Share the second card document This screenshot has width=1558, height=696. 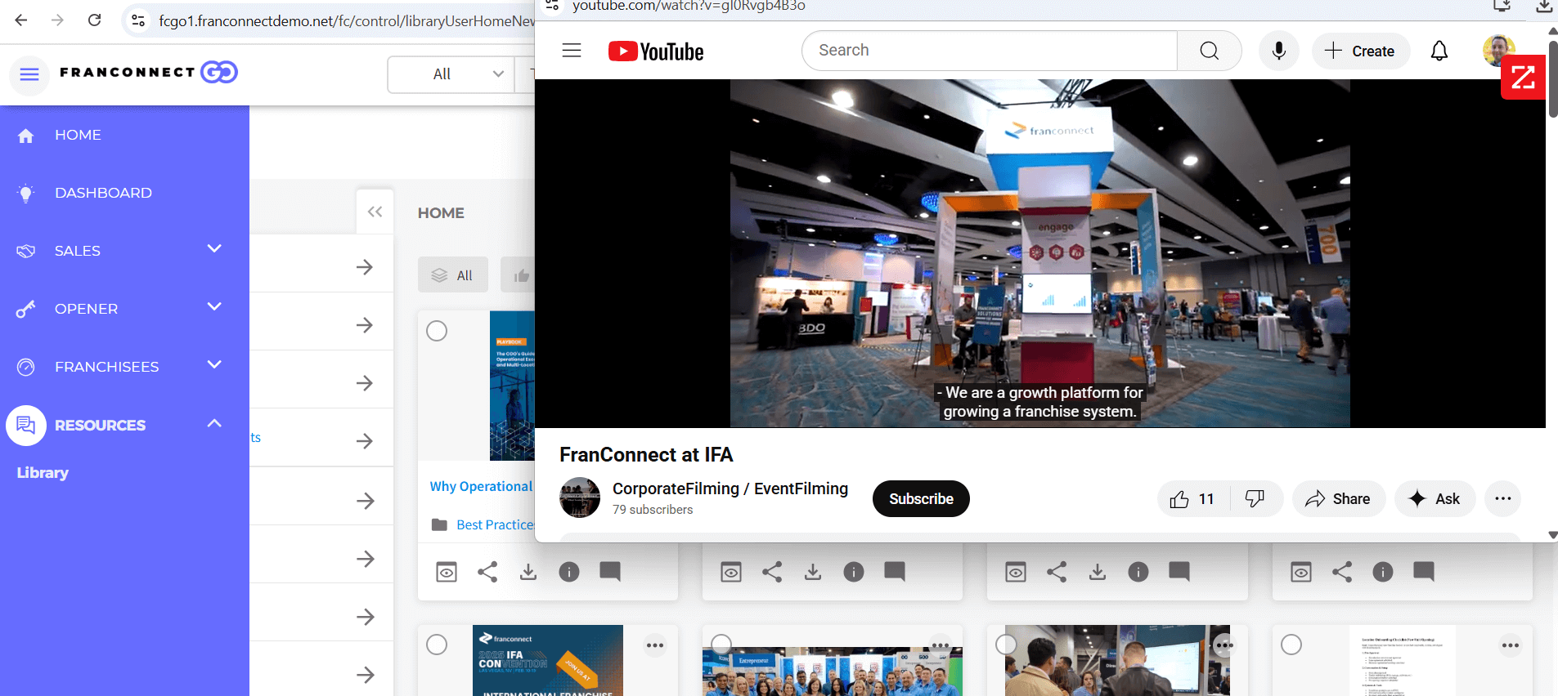coord(772,572)
